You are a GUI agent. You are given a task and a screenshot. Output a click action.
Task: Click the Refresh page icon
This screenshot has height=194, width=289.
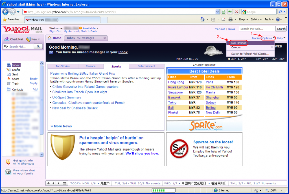230,12
